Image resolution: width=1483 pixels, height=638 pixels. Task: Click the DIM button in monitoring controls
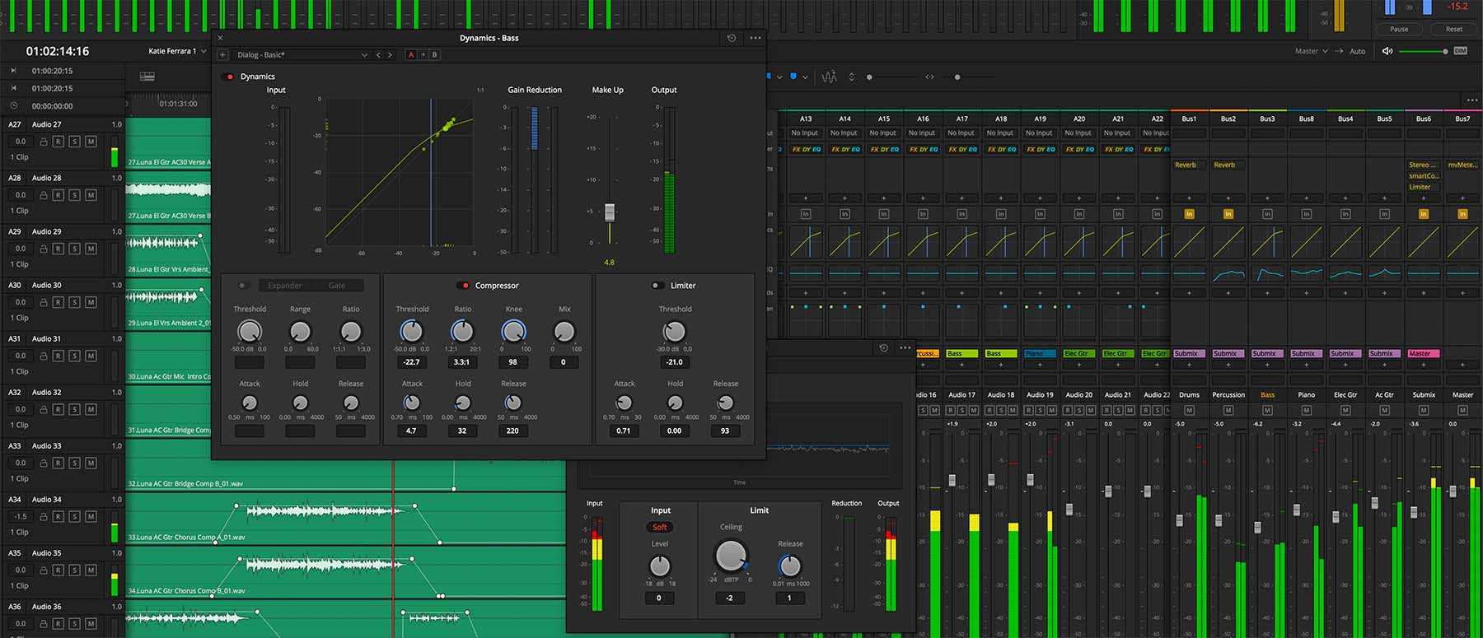pyautogui.click(x=1460, y=51)
